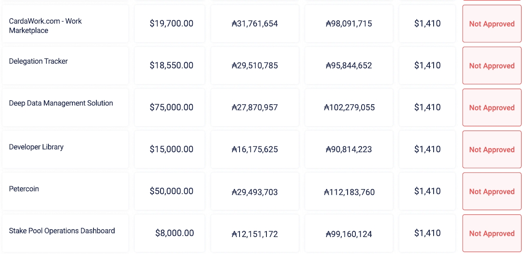This screenshot has height=254, width=525.
Task: Click the $8,000.00 budget amount
Action: tap(174, 233)
